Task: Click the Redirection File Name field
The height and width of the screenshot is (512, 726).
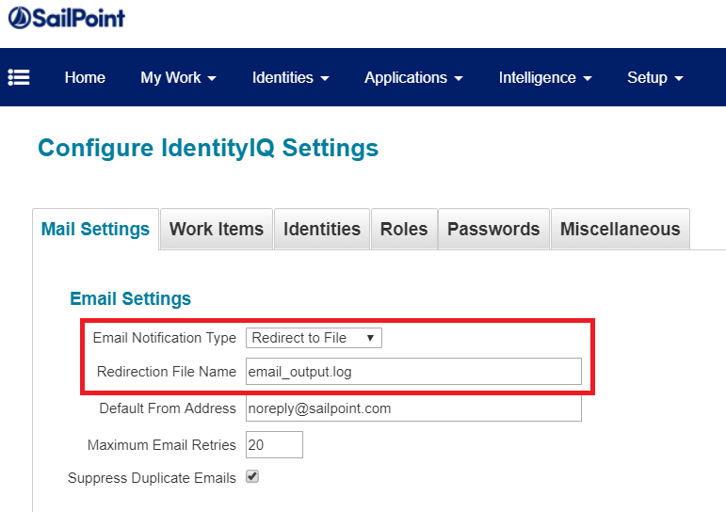Action: tap(412, 372)
